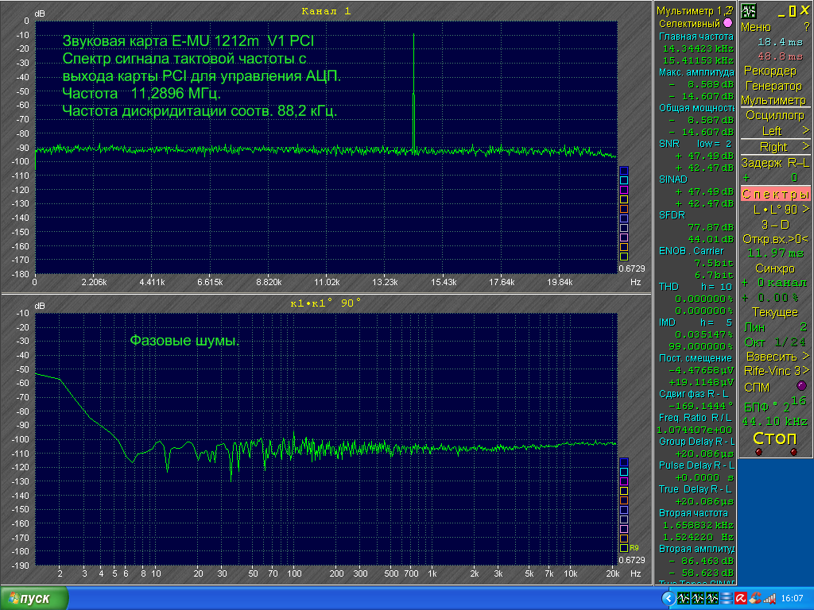Screen dimensions: 814x610
Task: Click the Генератор entry in the panel
Action: coord(774,86)
